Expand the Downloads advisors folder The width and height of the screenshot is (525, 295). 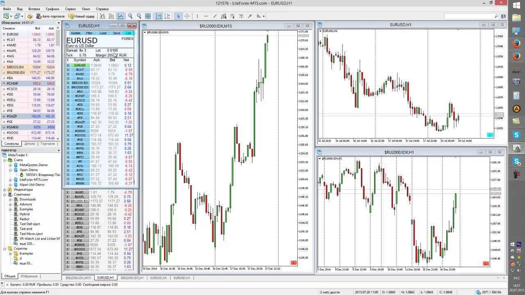coord(11,200)
